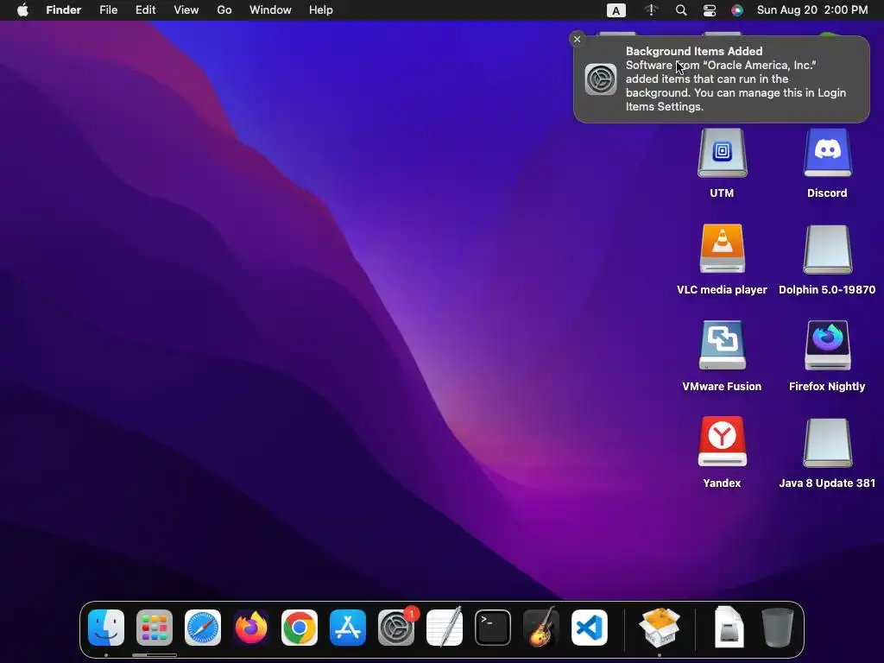Open Google Chrome in the Dock
This screenshot has width=884, height=663.
click(300, 628)
